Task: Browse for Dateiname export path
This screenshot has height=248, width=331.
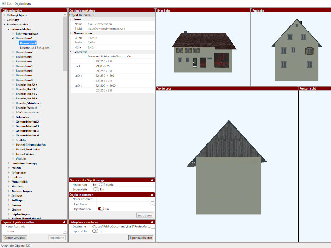Action: [152, 226]
